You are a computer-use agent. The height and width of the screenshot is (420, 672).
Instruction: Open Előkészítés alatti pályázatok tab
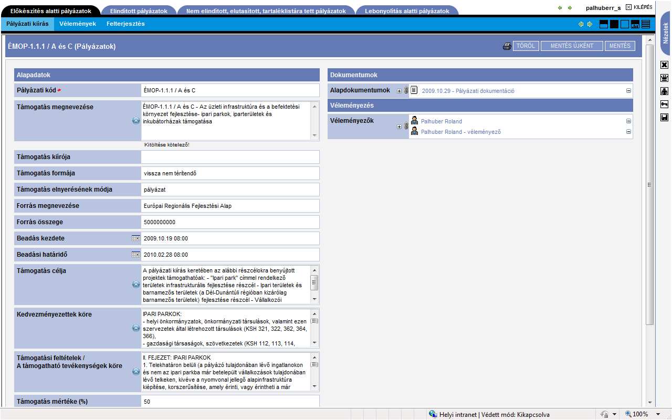point(50,11)
